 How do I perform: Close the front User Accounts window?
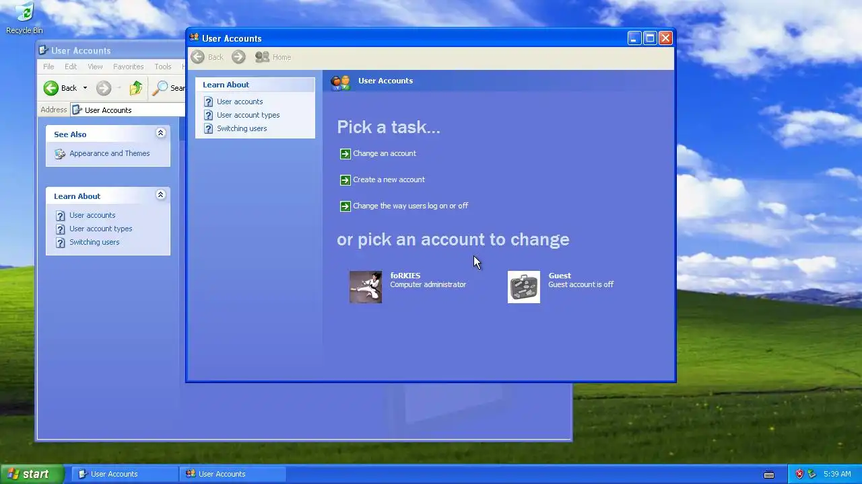click(x=665, y=38)
